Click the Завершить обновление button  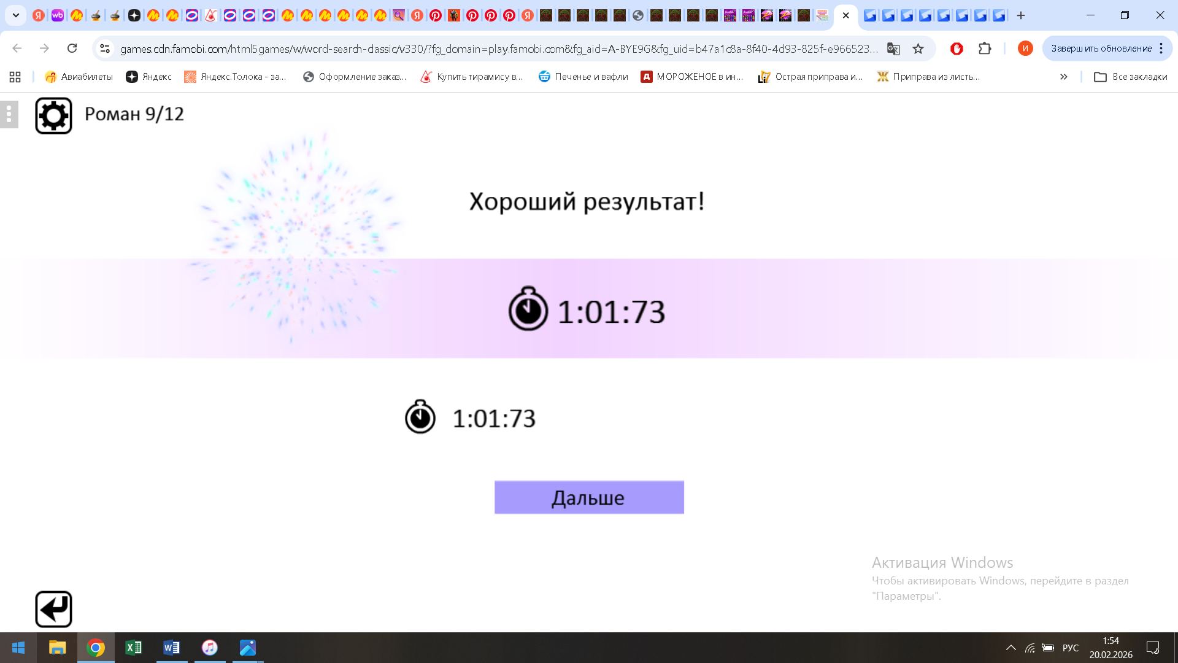[1100, 47]
